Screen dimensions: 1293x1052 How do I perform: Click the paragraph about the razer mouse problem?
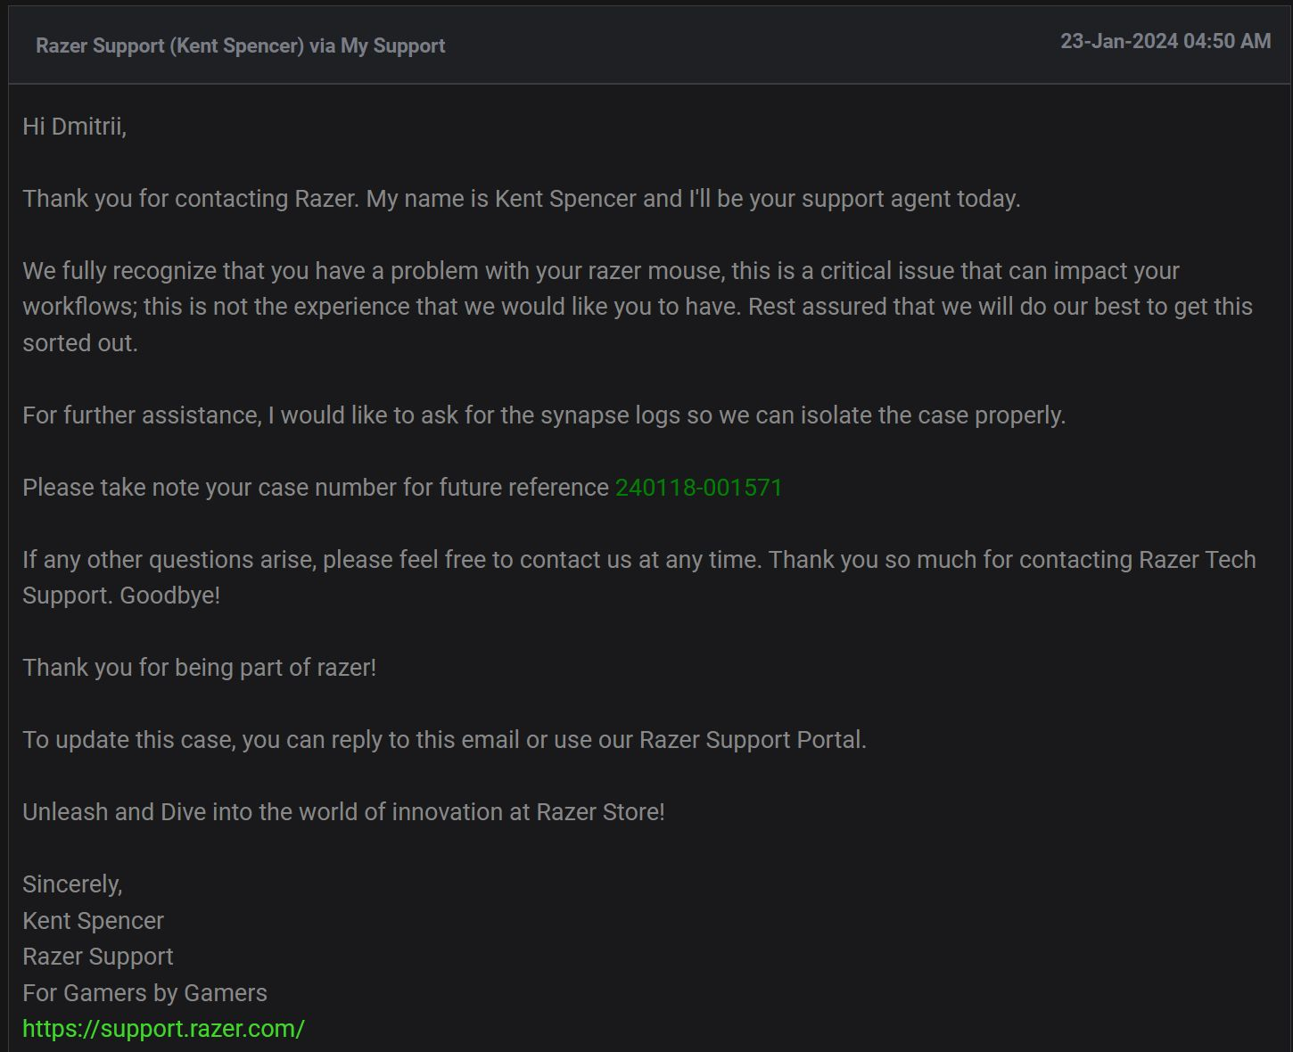[x=638, y=307]
